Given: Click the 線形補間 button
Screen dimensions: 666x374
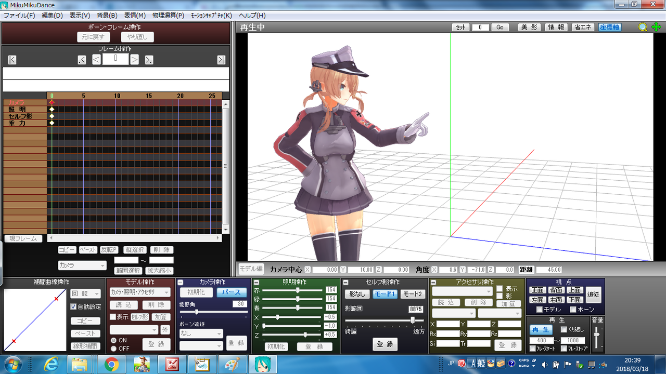Looking at the screenshot, I should click(85, 346).
